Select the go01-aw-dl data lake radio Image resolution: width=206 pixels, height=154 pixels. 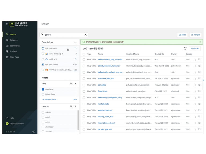pyautogui.click(x=43, y=64)
